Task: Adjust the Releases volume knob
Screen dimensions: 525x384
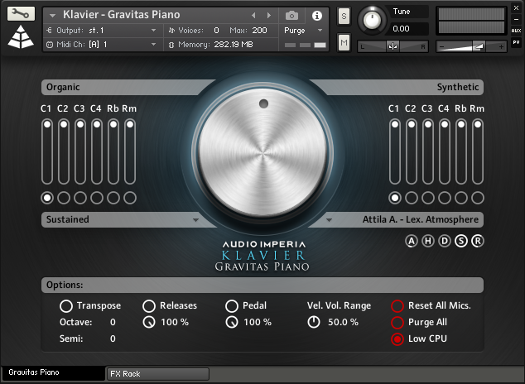Action: point(149,322)
